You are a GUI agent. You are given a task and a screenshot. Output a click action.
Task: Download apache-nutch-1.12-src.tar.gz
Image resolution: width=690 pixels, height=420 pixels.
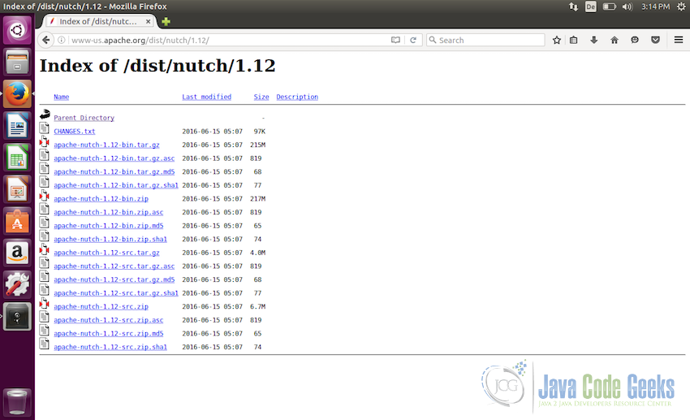point(106,253)
